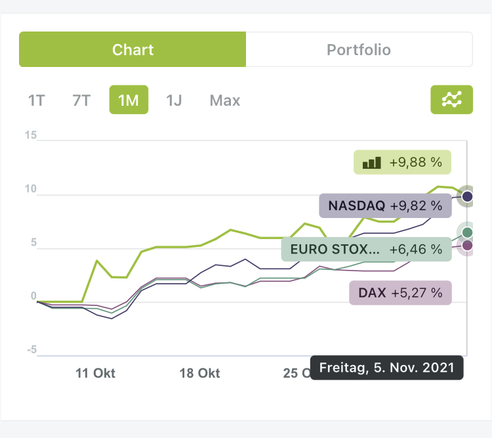Click the DAX +5,27 % label
The width and height of the screenshot is (492, 438).
(x=400, y=293)
